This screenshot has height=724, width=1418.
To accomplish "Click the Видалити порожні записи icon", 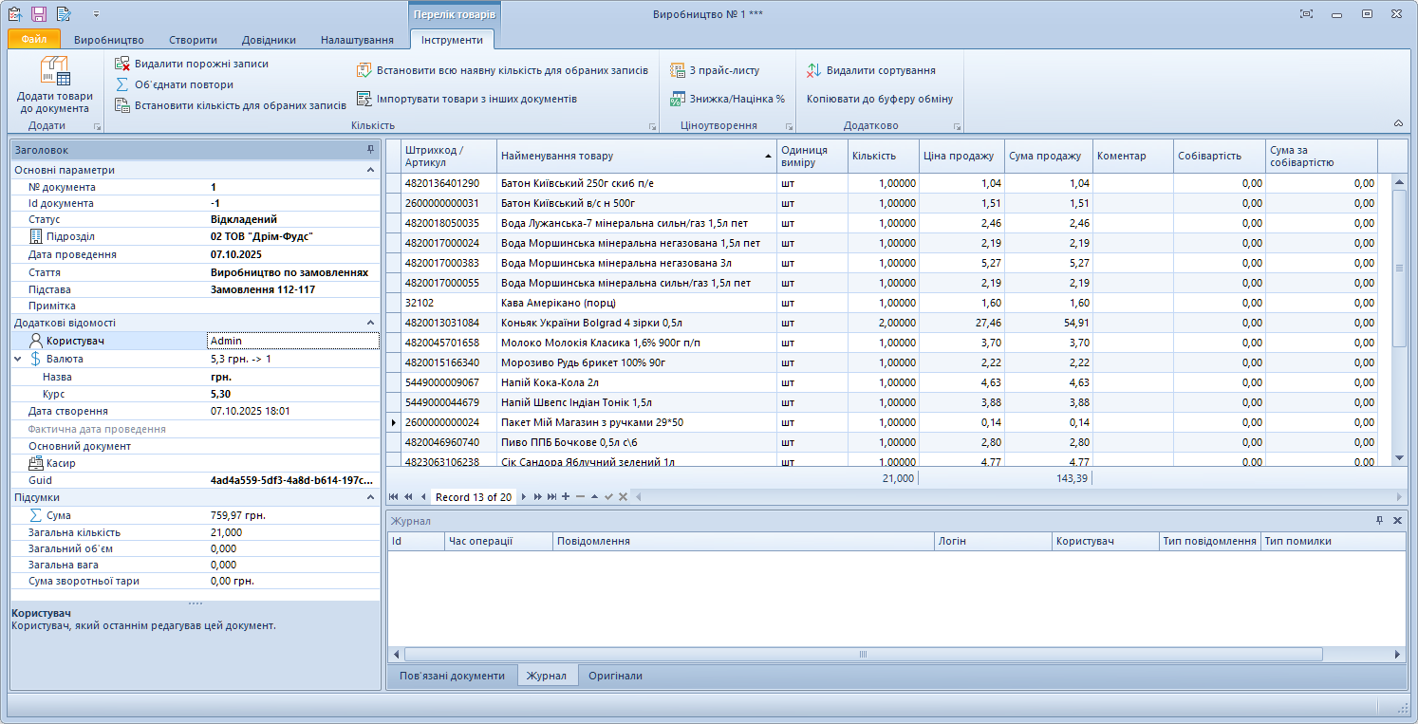I will click(122, 64).
